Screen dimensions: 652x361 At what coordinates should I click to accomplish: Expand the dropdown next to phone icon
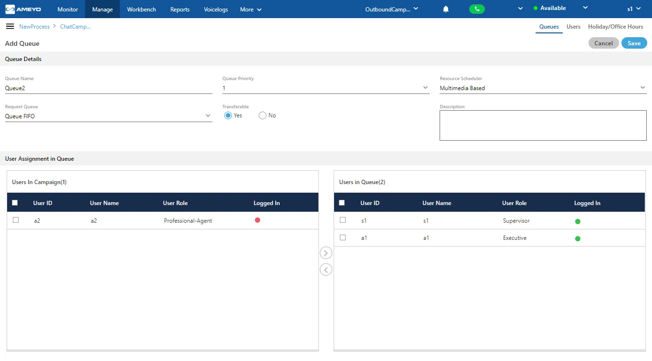(520, 9)
